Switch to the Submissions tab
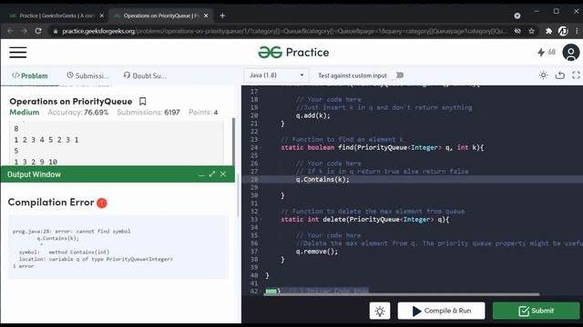 88,75
